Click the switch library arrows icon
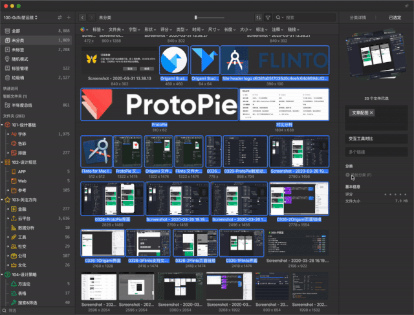The image size is (414, 315). coord(60,17)
